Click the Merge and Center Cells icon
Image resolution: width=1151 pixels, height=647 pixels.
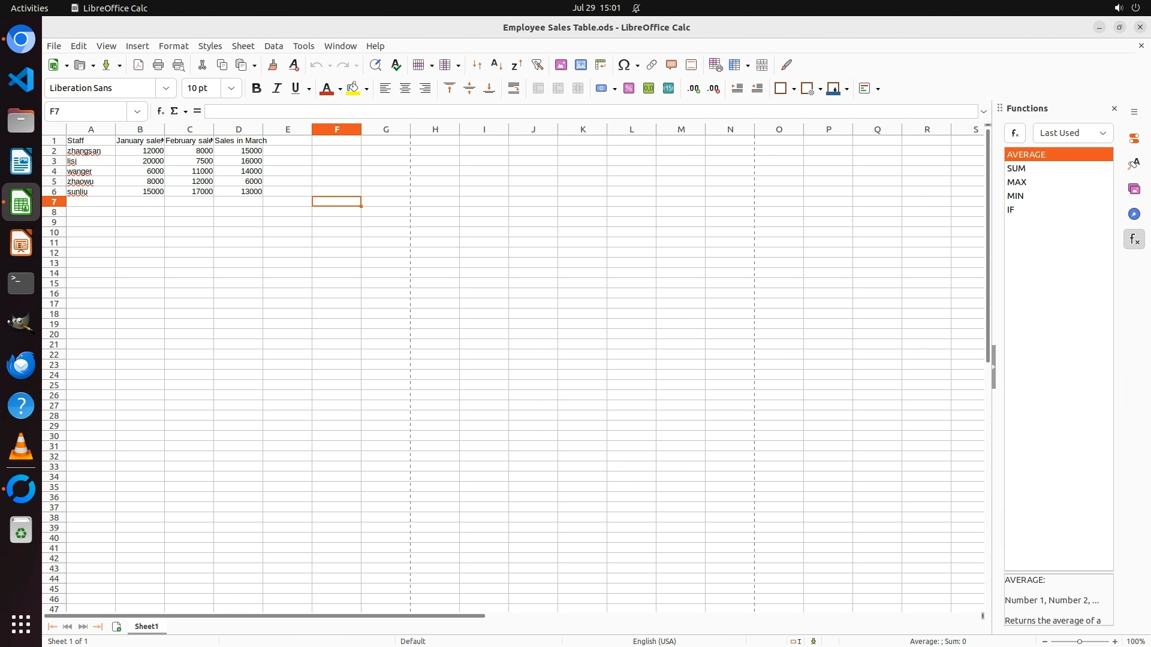(x=538, y=89)
